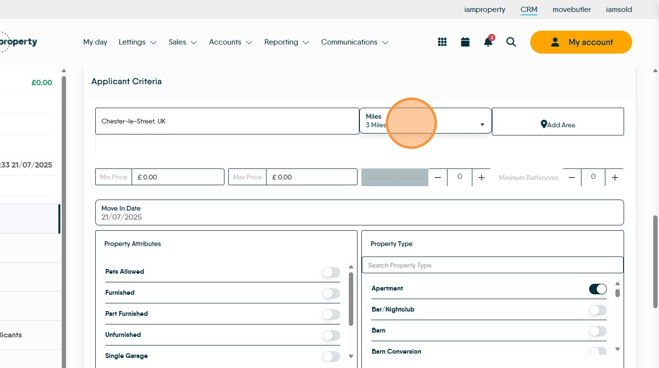Increase minimum bedrooms with plus icon
The height and width of the screenshot is (368, 659).
click(481, 178)
